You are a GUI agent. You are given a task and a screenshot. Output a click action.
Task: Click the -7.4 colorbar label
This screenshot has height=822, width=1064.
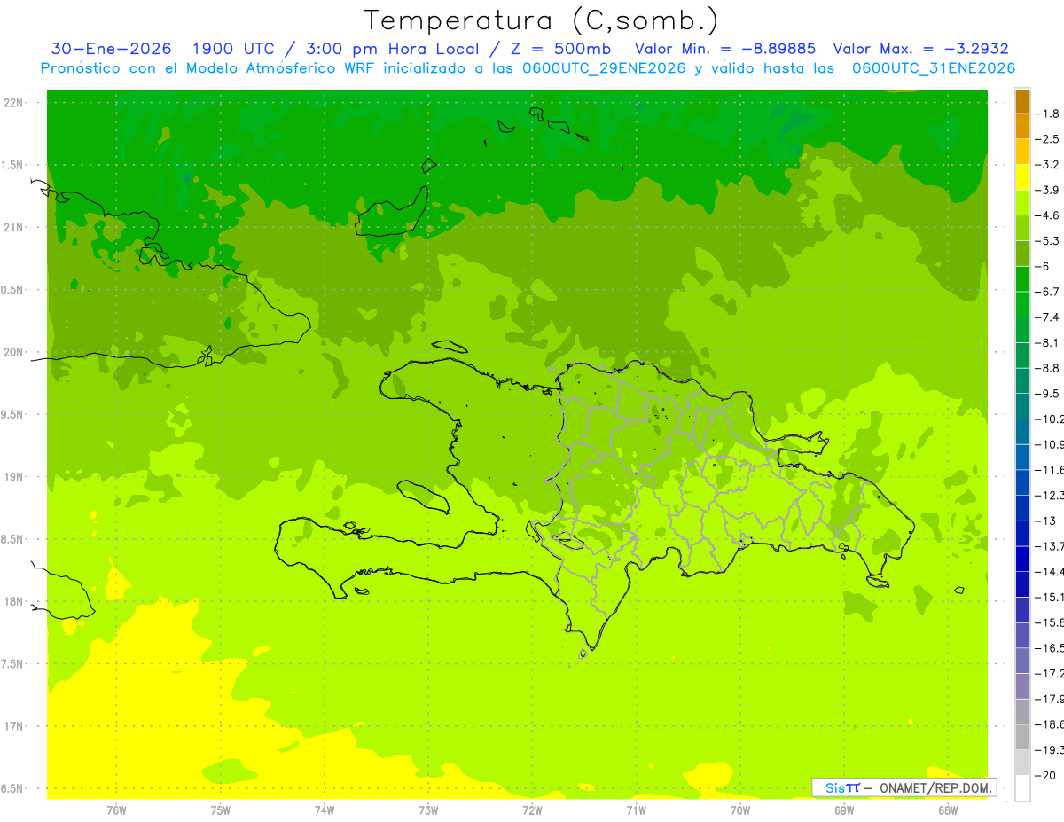click(1049, 317)
